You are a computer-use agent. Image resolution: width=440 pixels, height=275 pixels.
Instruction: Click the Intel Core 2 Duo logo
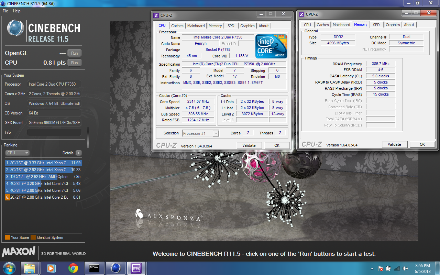[271, 46]
